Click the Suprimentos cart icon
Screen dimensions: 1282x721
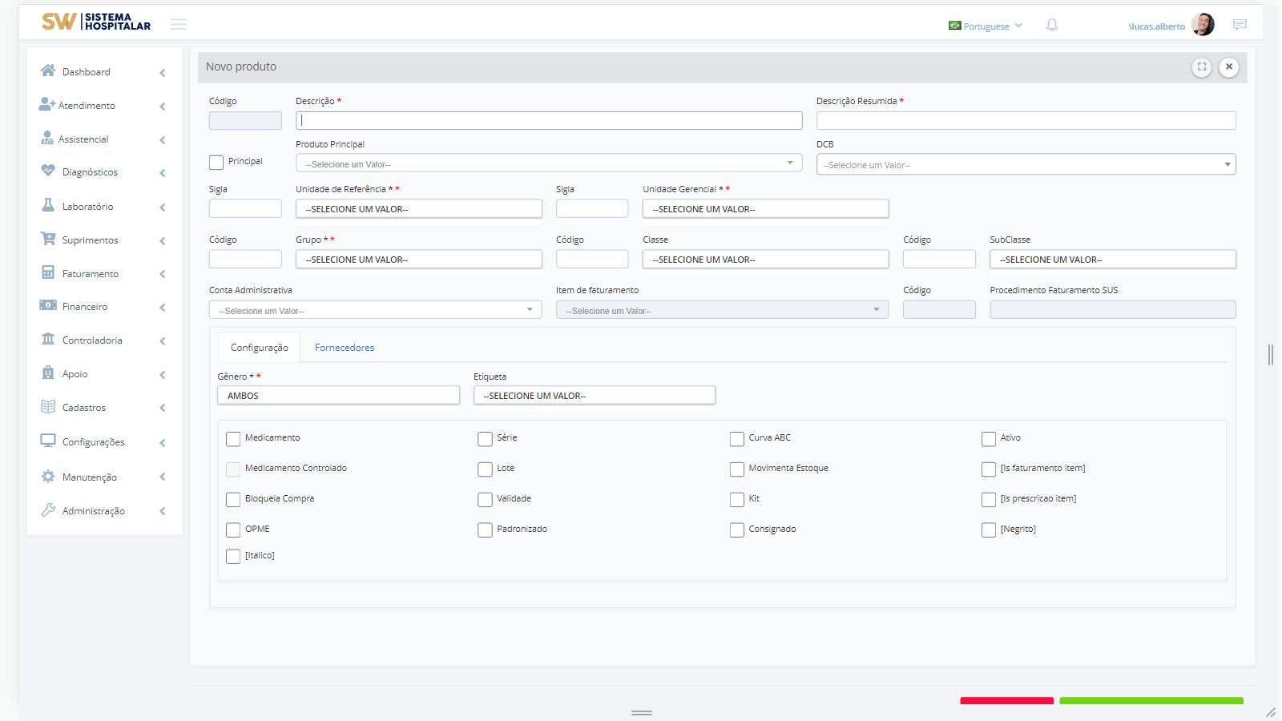tap(48, 240)
